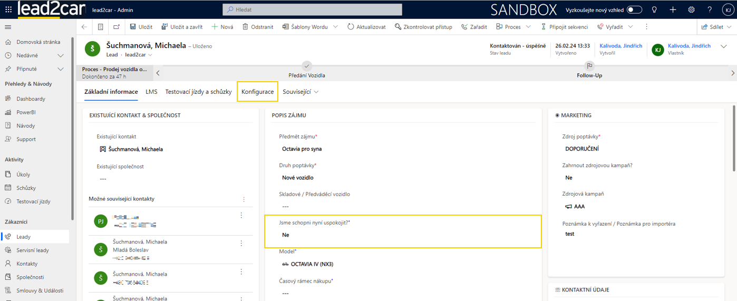The height and width of the screenshot is (301, 737).
Task: Click Odstranit trash icon button
Action: (257, 27)
